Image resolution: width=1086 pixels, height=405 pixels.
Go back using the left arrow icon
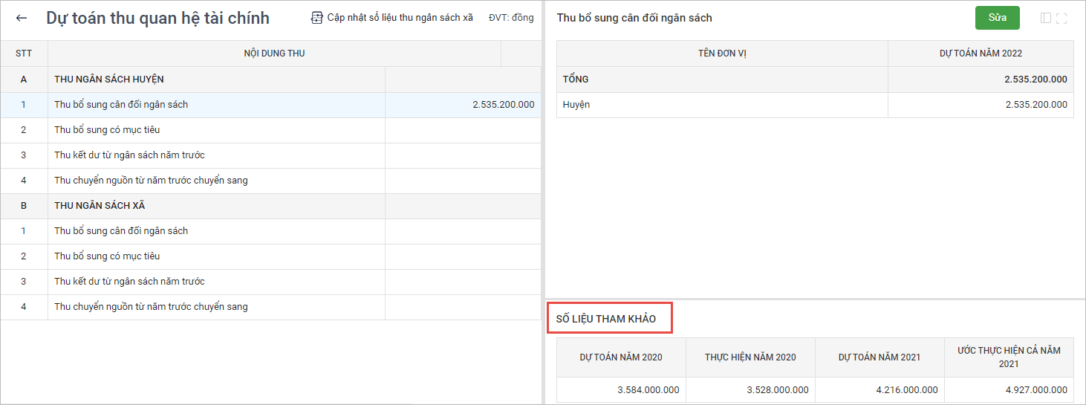22,19
